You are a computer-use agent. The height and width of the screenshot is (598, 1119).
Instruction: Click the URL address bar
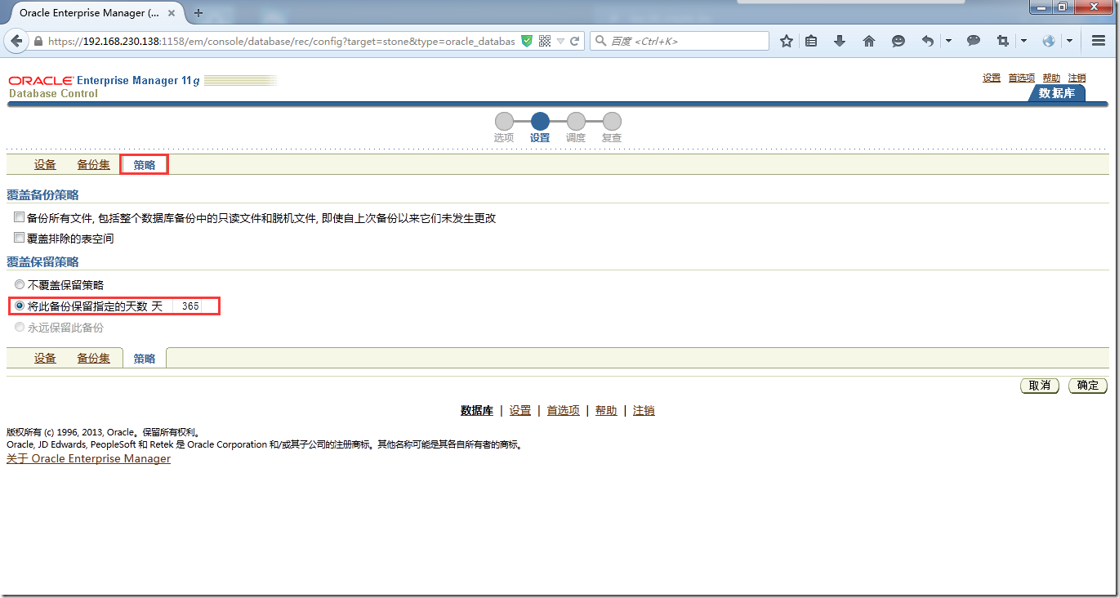pos(282,41)
